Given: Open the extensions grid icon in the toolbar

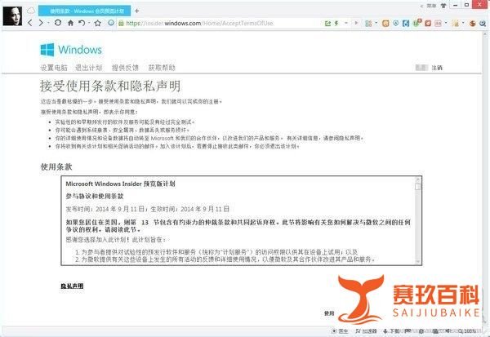Looking at the screenshot, I should click(368, 24).
